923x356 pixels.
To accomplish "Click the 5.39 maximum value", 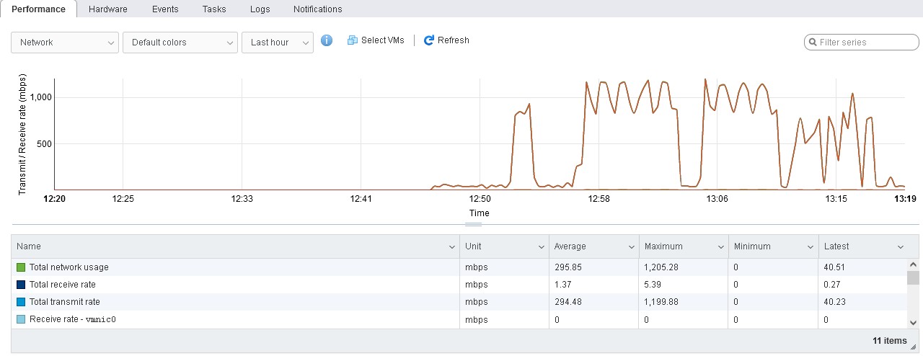I will [652, 285].
